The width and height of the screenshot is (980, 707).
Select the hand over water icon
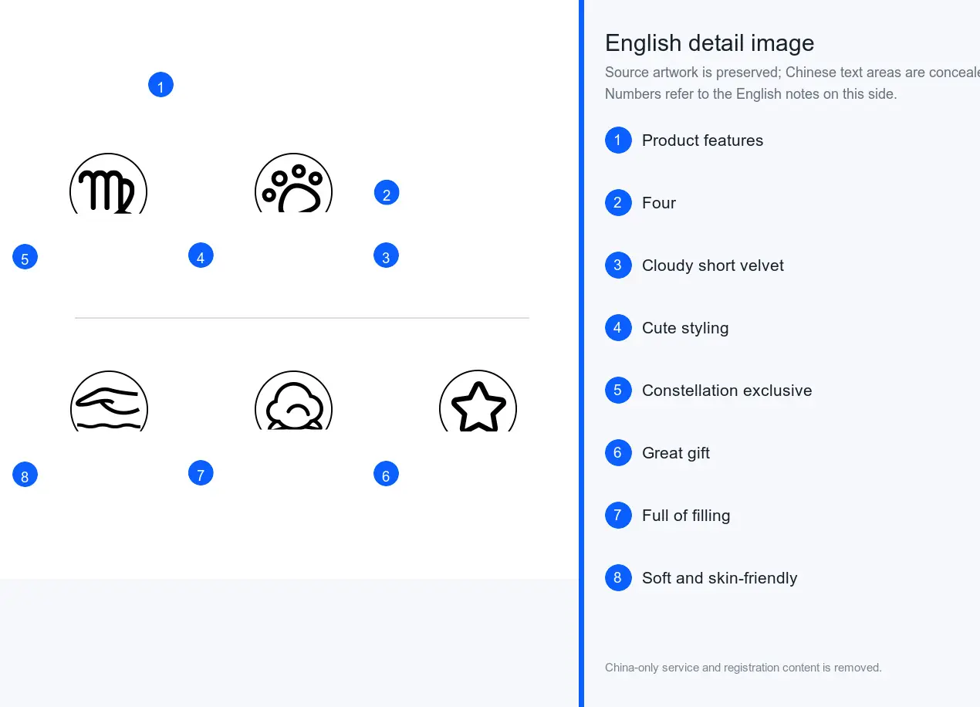point(109,401)
